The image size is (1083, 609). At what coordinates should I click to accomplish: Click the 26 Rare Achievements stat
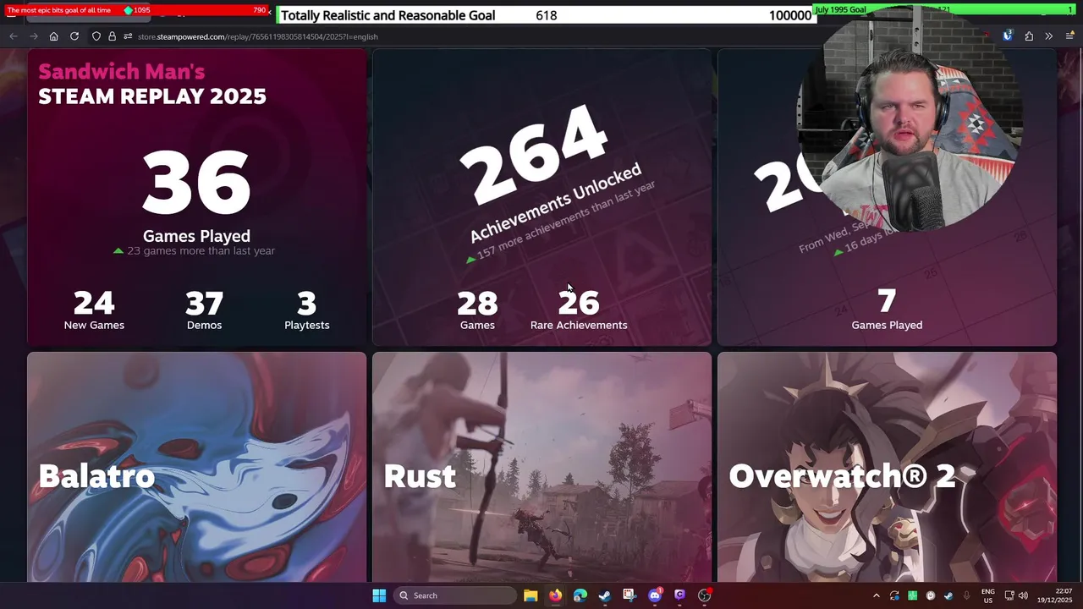click(x=579, y=310)
